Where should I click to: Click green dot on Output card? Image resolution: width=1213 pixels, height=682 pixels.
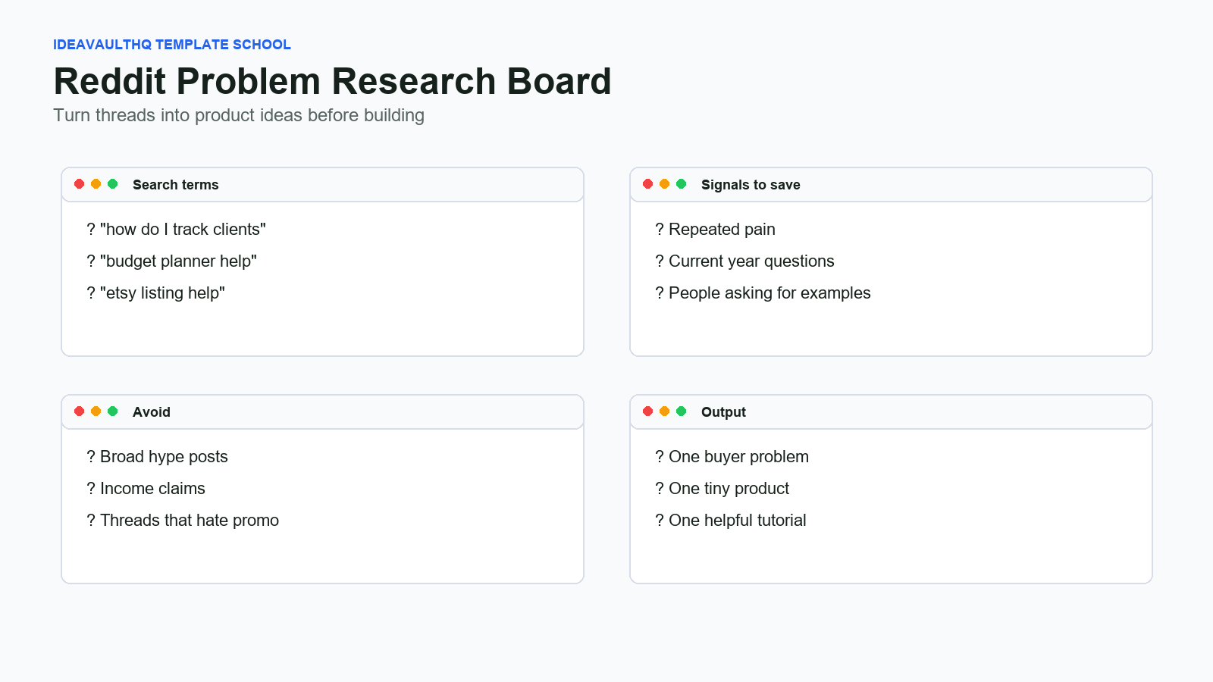coord(681,411)
